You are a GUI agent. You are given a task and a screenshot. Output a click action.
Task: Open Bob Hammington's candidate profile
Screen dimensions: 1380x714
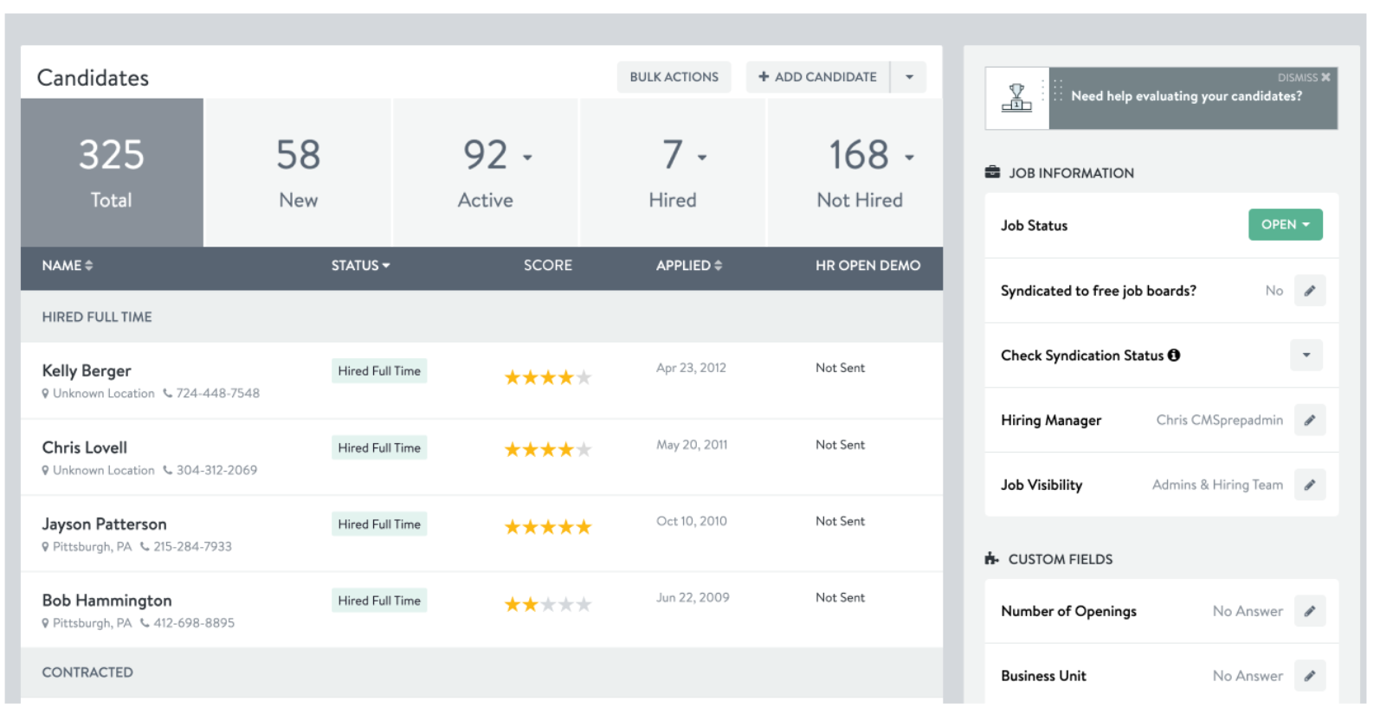[x=106, y=601]
